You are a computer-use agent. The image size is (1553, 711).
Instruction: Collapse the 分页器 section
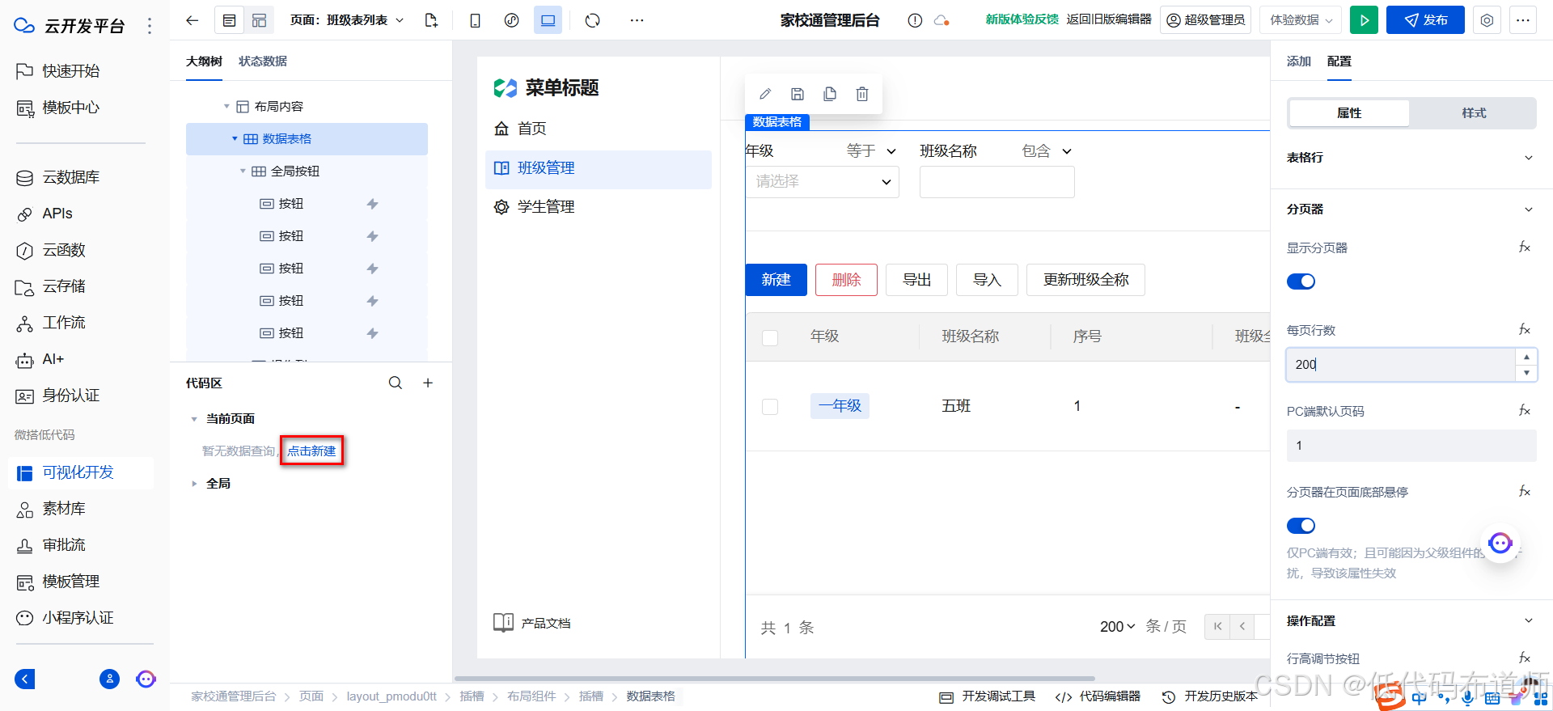[x=1529, y=209]
